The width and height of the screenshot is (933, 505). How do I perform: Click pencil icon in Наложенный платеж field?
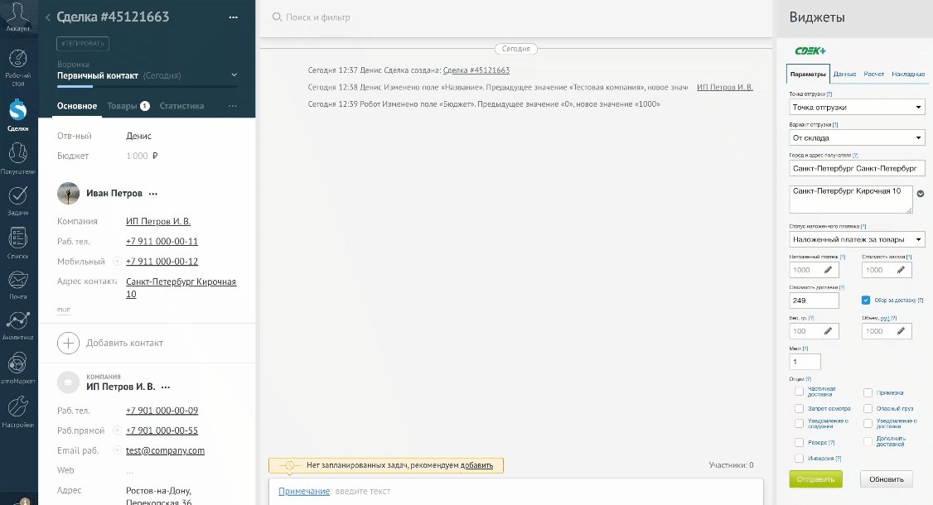pyautogui.click(x=828, y=270)
